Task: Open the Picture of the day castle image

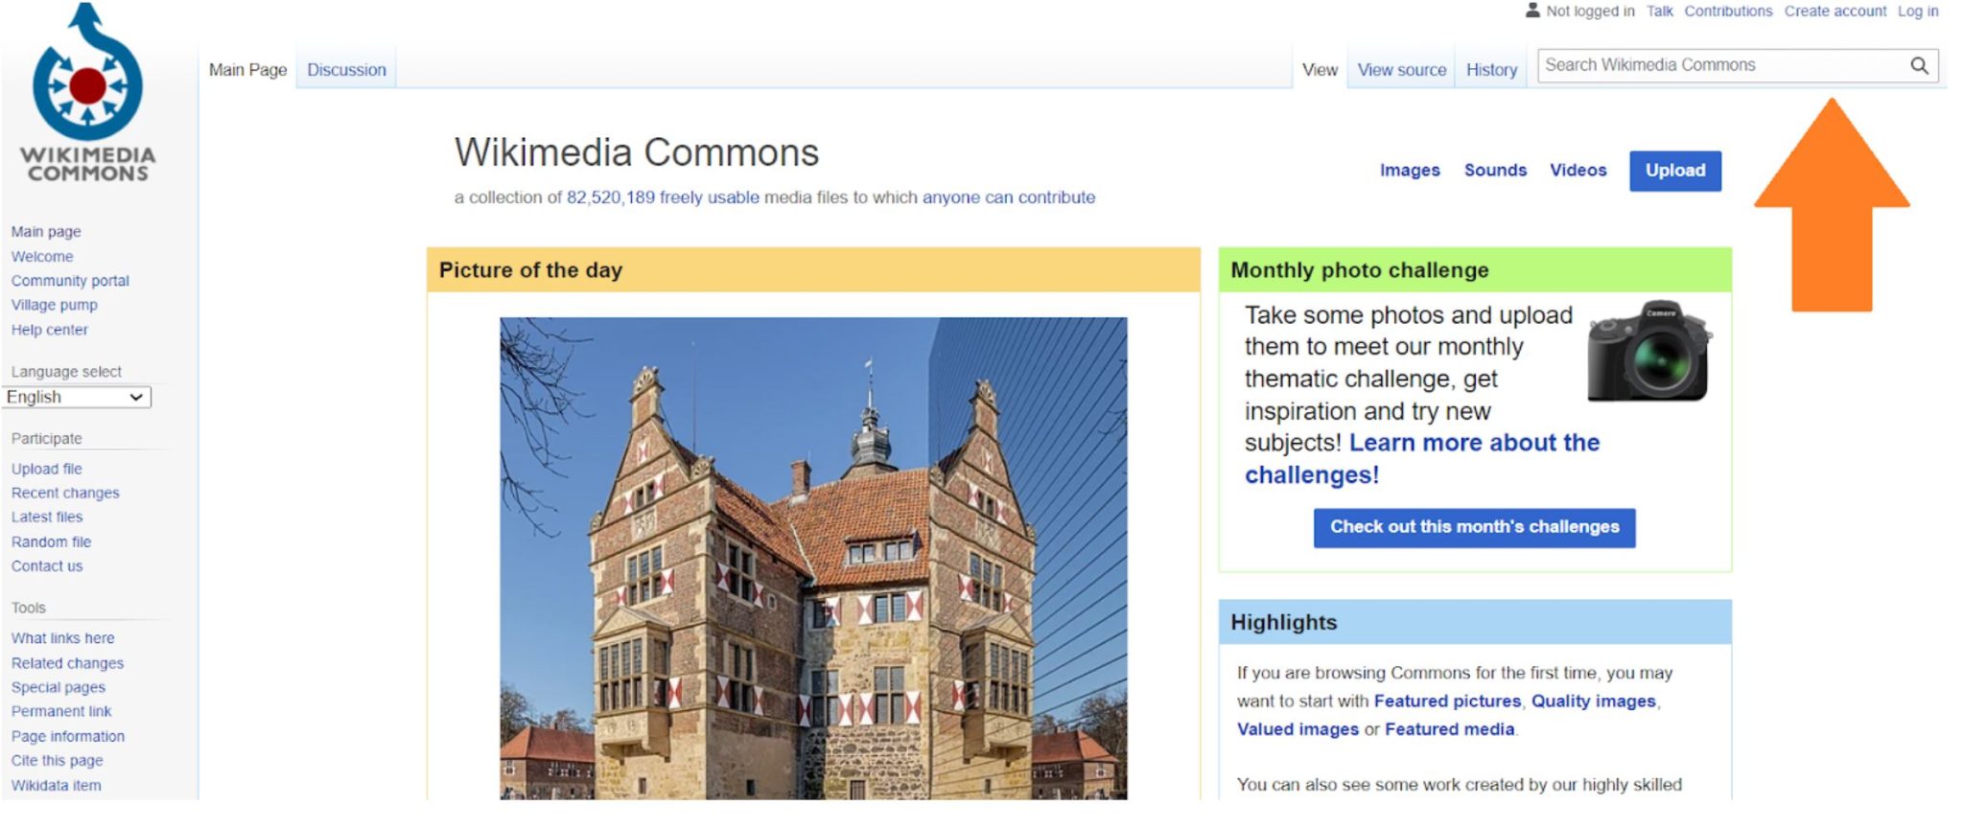Action: (813, 558)
